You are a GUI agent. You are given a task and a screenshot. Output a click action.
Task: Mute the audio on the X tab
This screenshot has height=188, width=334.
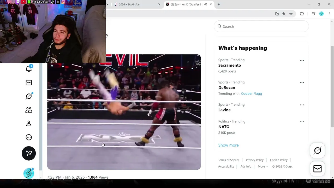(206, 4)
